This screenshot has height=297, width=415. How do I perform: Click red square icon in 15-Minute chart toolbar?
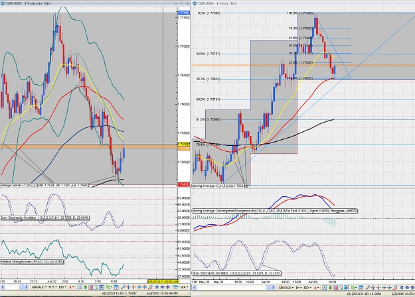pos(90,287)
